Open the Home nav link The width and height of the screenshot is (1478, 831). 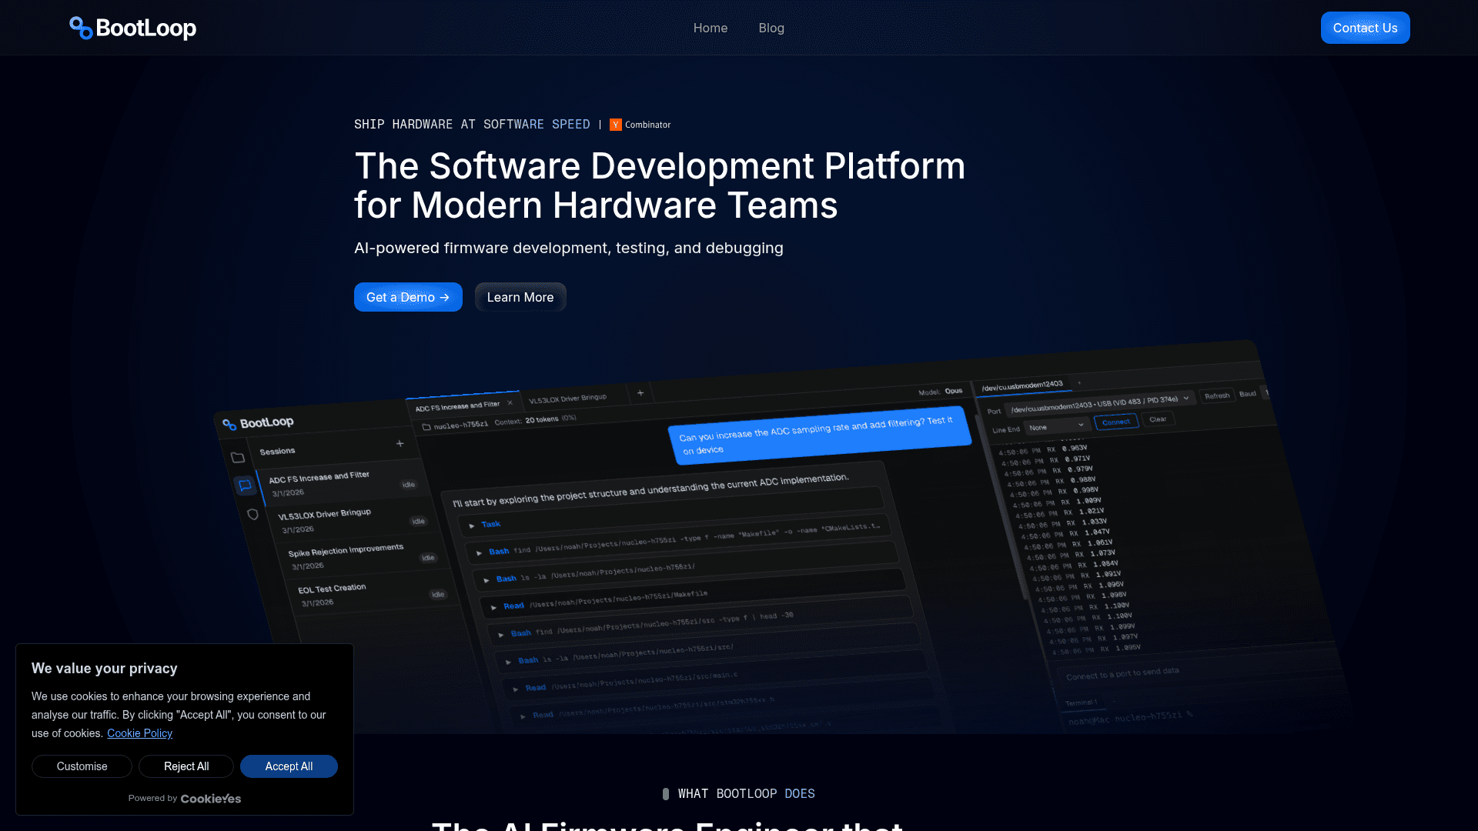710,28
